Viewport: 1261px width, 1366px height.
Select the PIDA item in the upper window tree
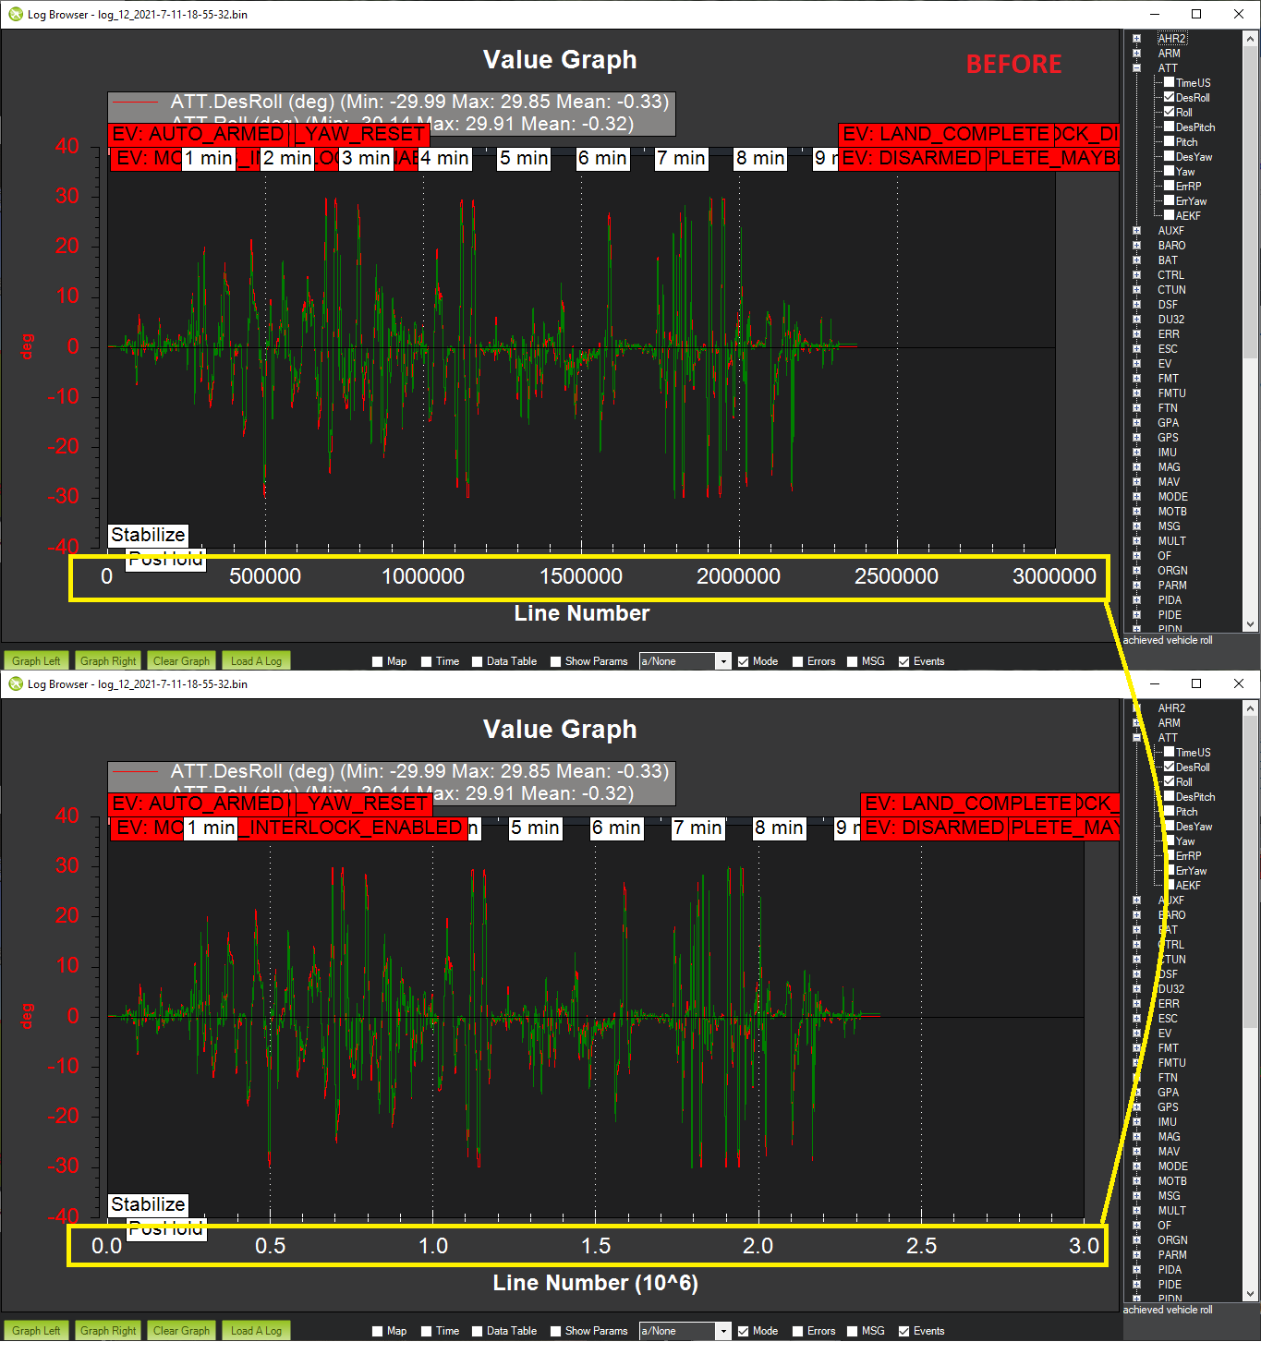(1170, 600)
